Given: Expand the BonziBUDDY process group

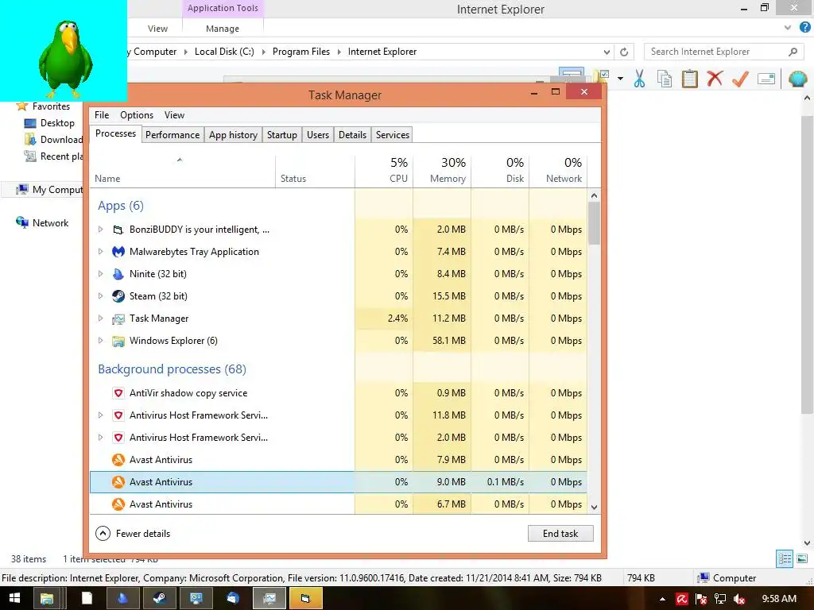Looking at the screenshot, I should (x=101, y=230).
